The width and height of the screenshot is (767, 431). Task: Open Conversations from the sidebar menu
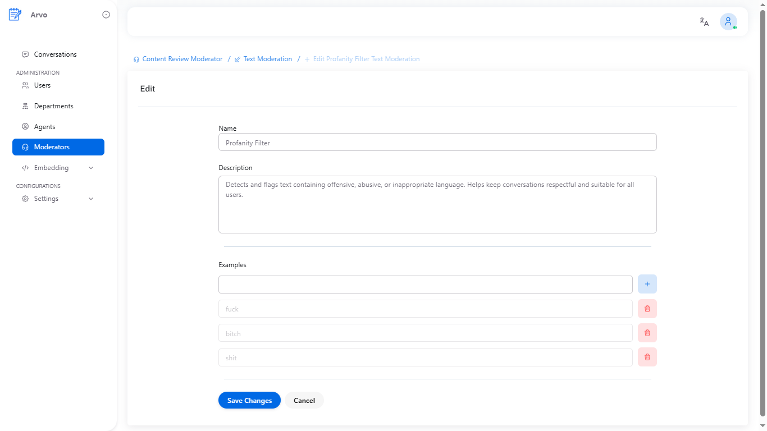click(x=55, y=54)
